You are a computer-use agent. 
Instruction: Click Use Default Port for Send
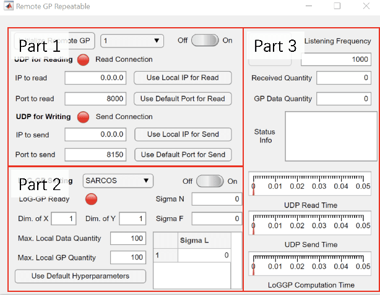click(x=183, y=154)
